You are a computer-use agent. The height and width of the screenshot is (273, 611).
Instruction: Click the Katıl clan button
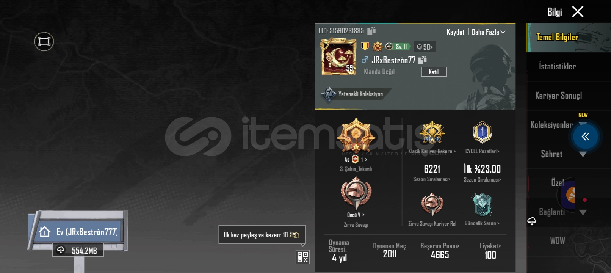[x=434, y=72]
